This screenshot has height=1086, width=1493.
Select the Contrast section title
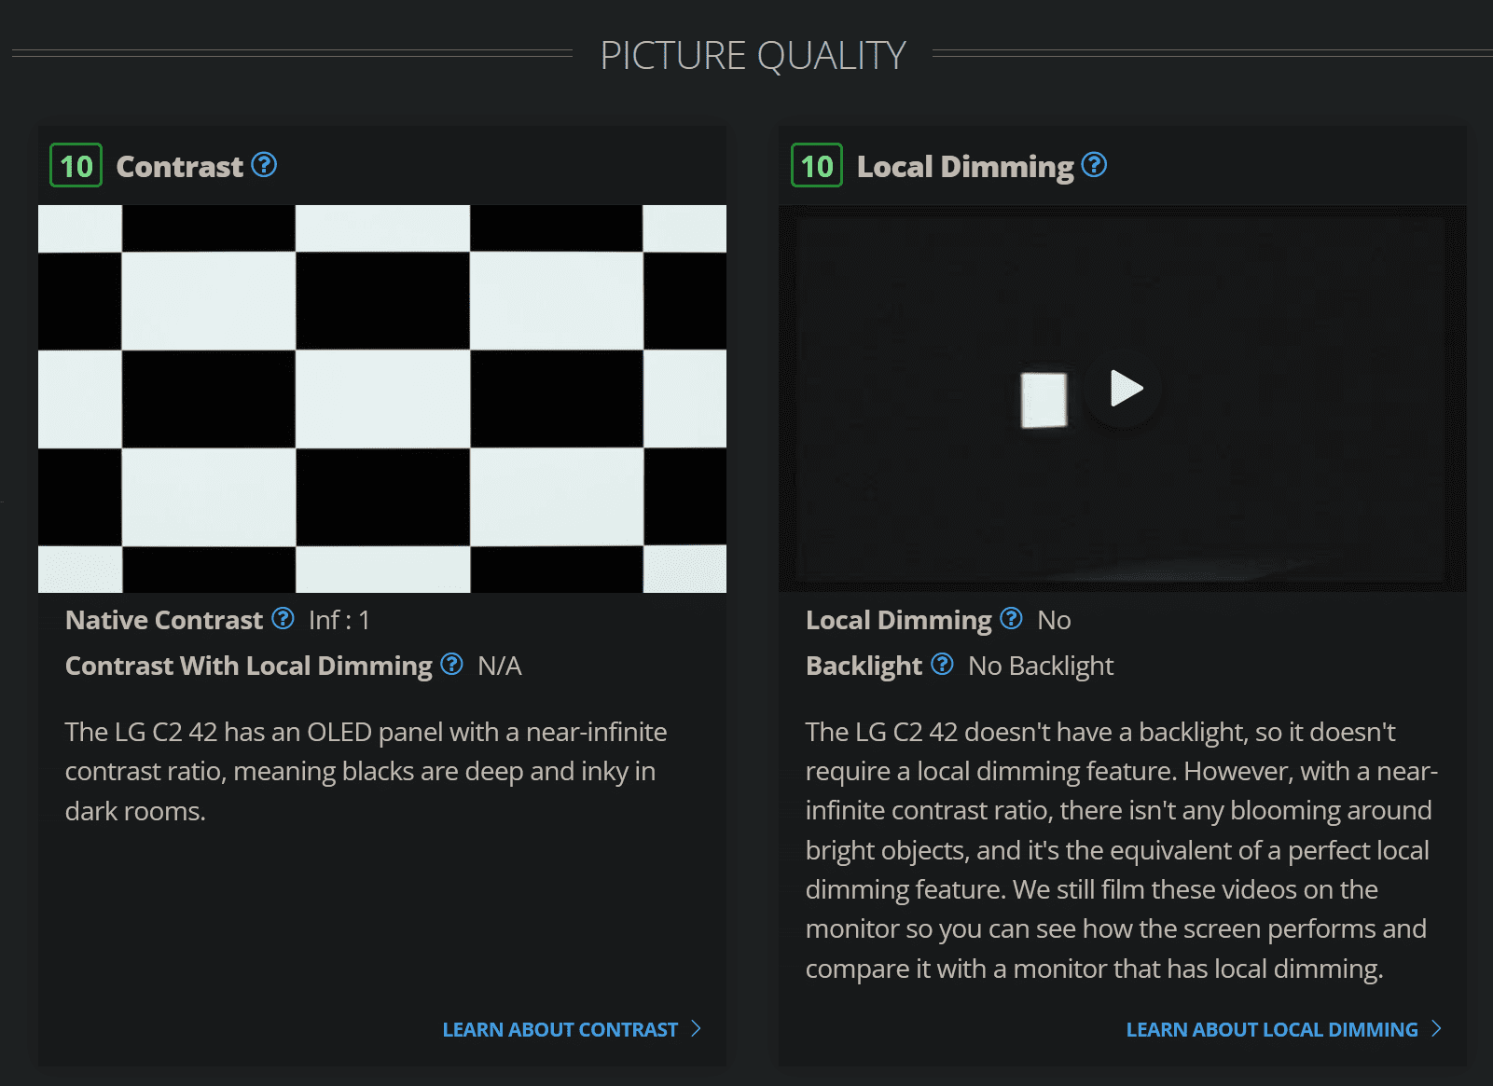click(x=179, y=167)
